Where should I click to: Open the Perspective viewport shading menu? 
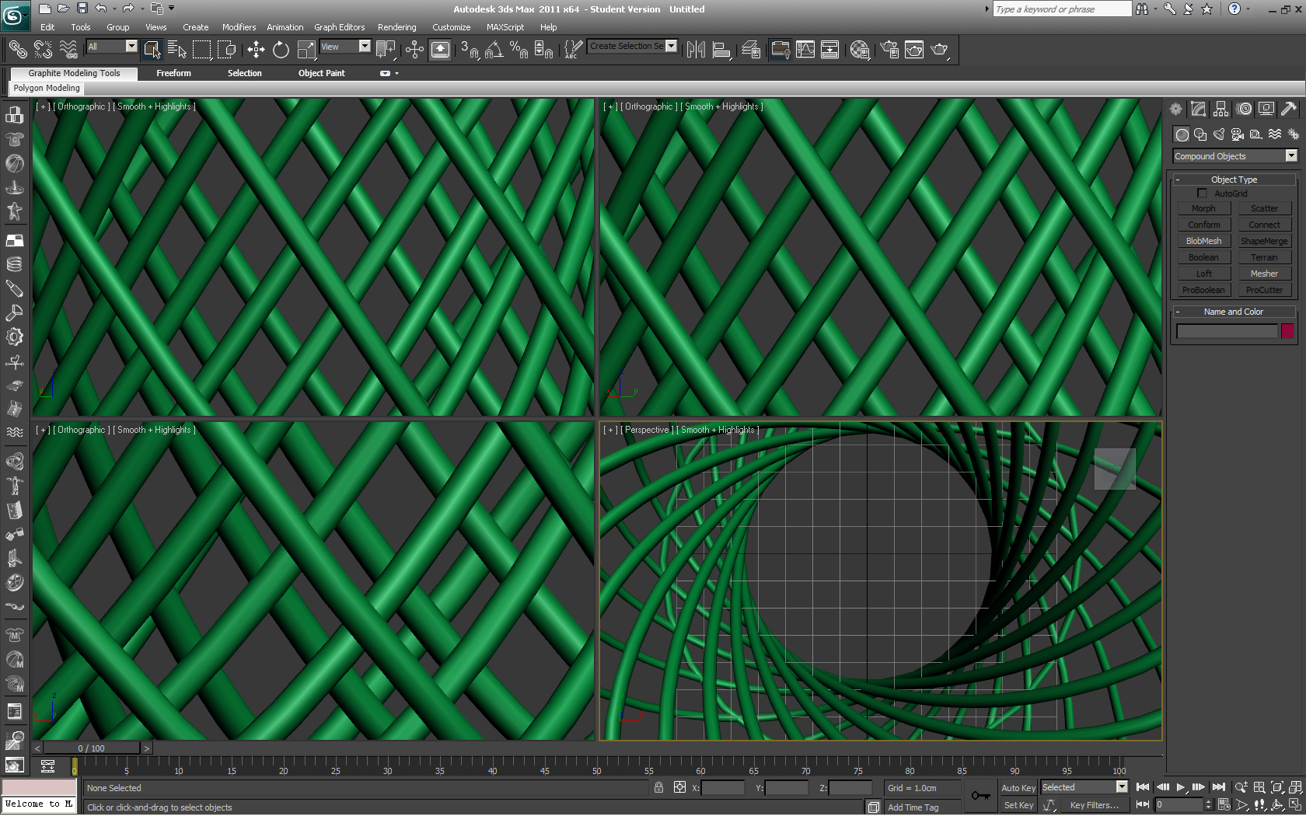click(x=718, y=430)
